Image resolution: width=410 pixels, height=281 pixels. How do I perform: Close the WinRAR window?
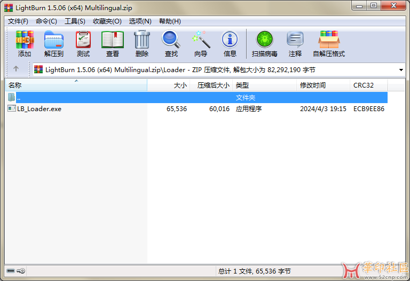[x=394, y=6]
